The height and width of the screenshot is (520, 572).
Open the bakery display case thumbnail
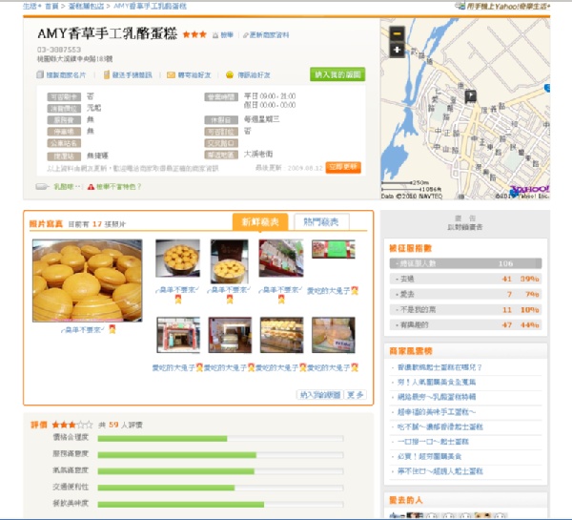[281, 335]
